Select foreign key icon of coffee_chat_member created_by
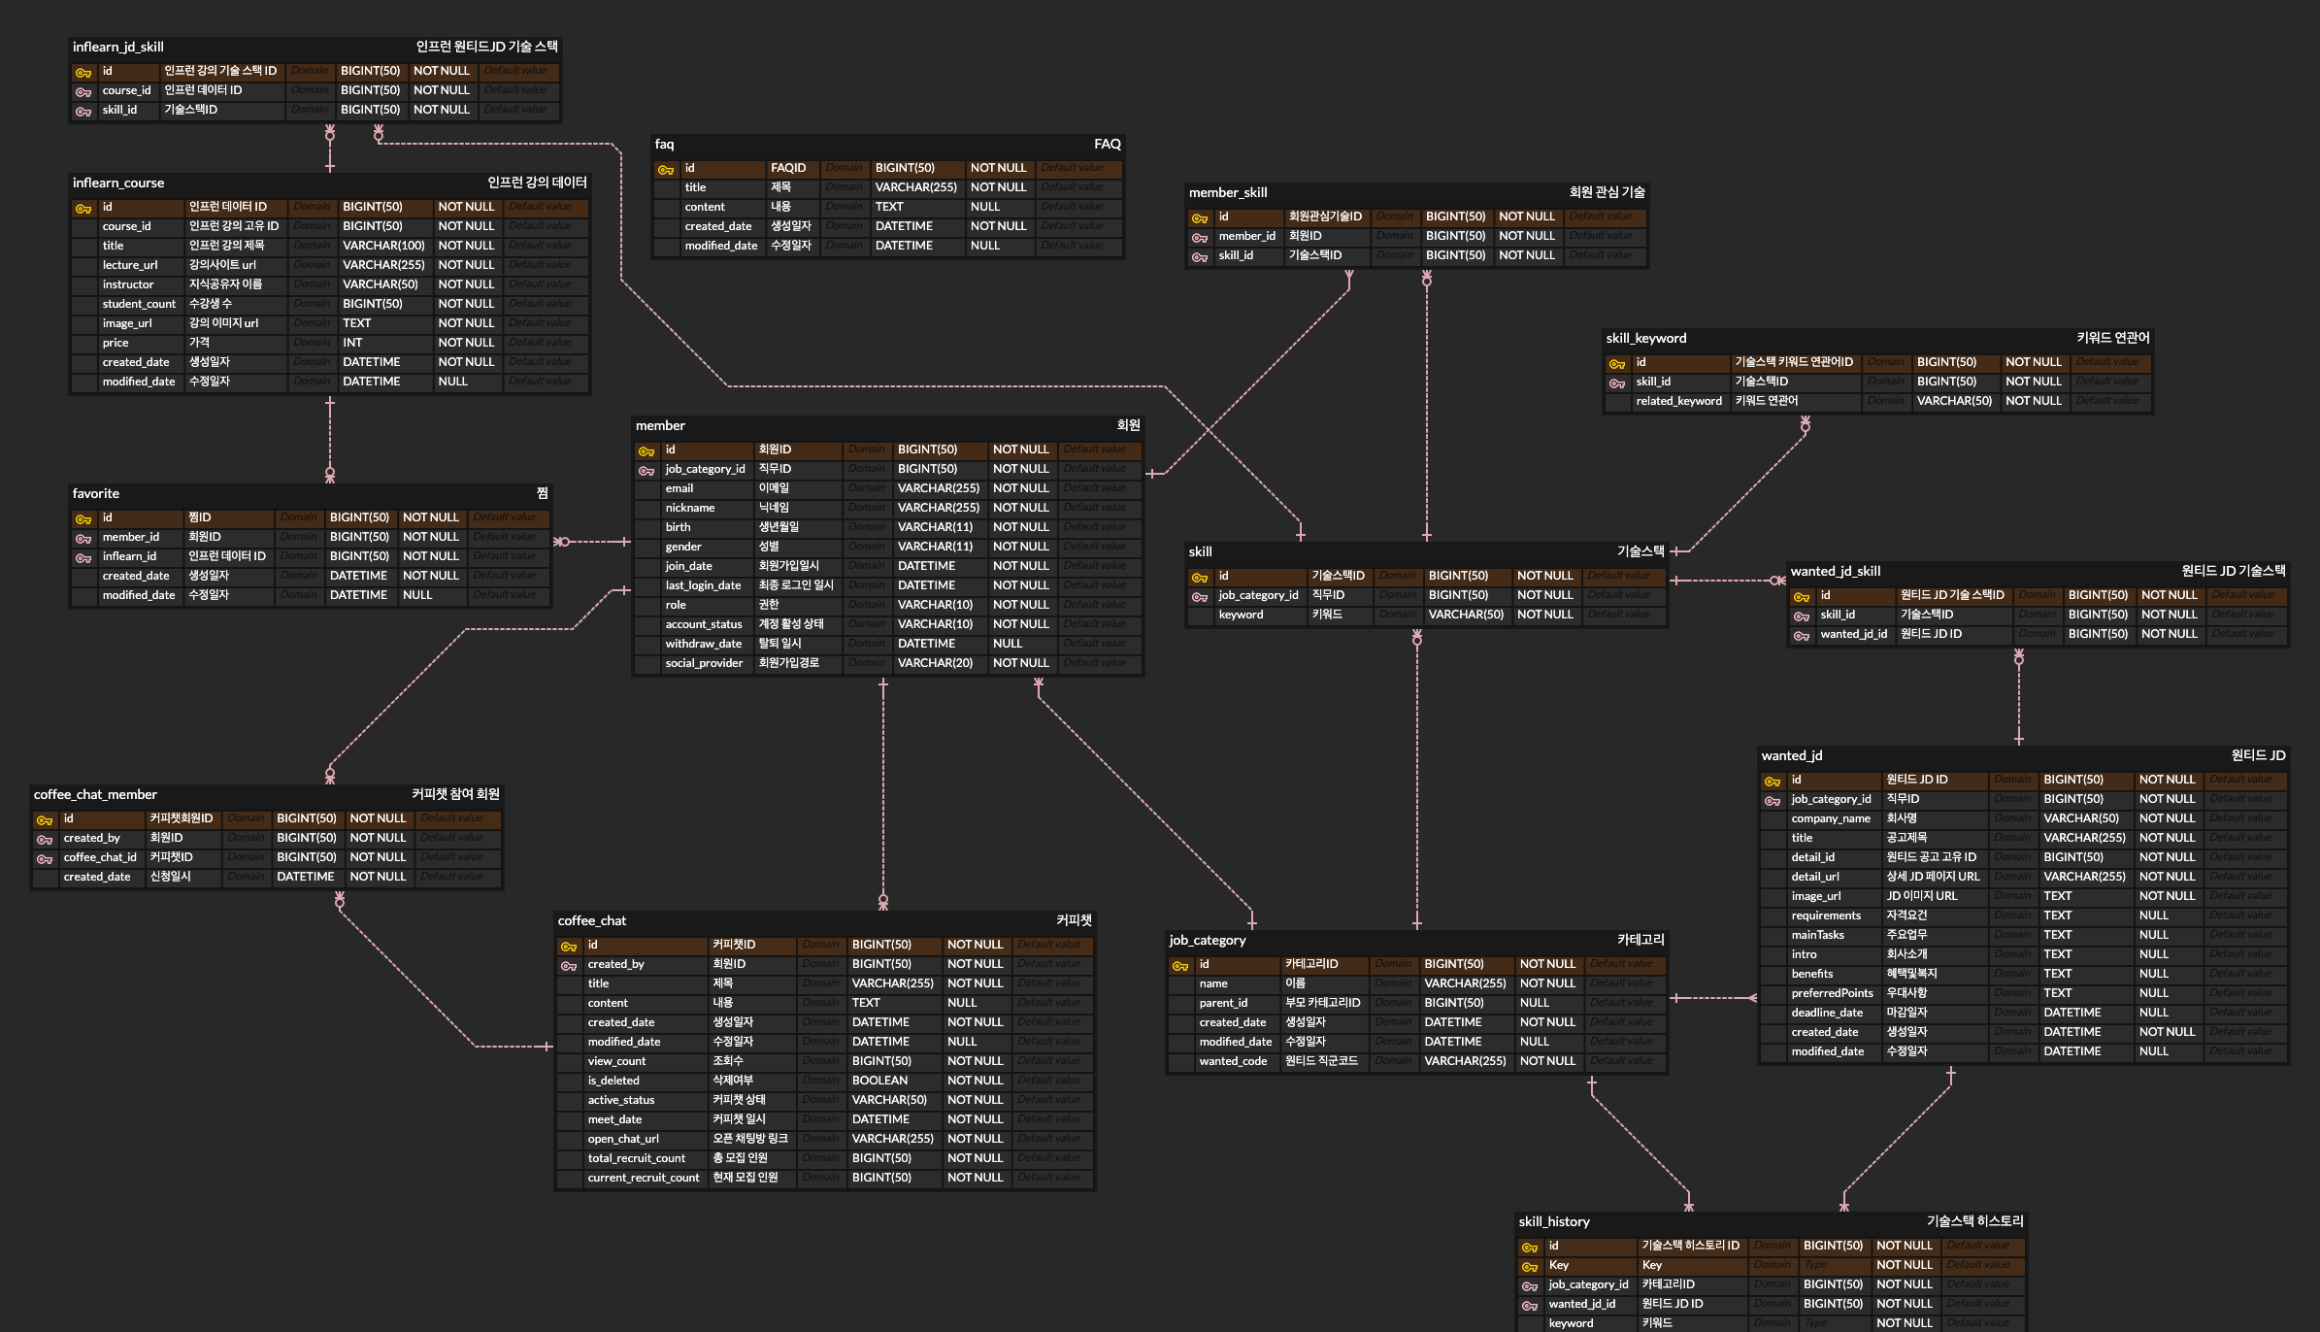The image size is (2320, 1332). [45, 839]
